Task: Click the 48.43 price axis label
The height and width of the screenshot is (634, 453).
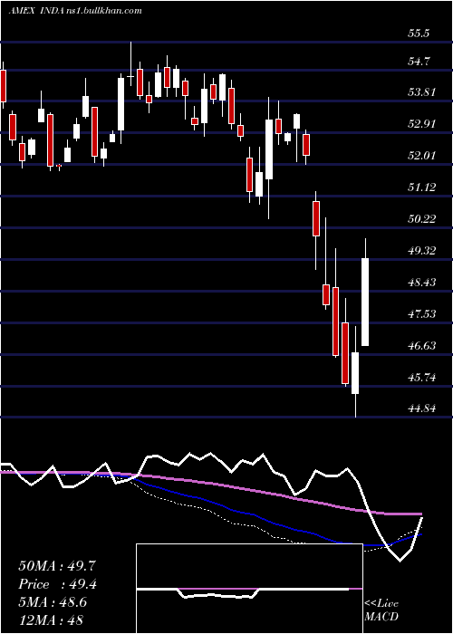Action: coord(422,282)
